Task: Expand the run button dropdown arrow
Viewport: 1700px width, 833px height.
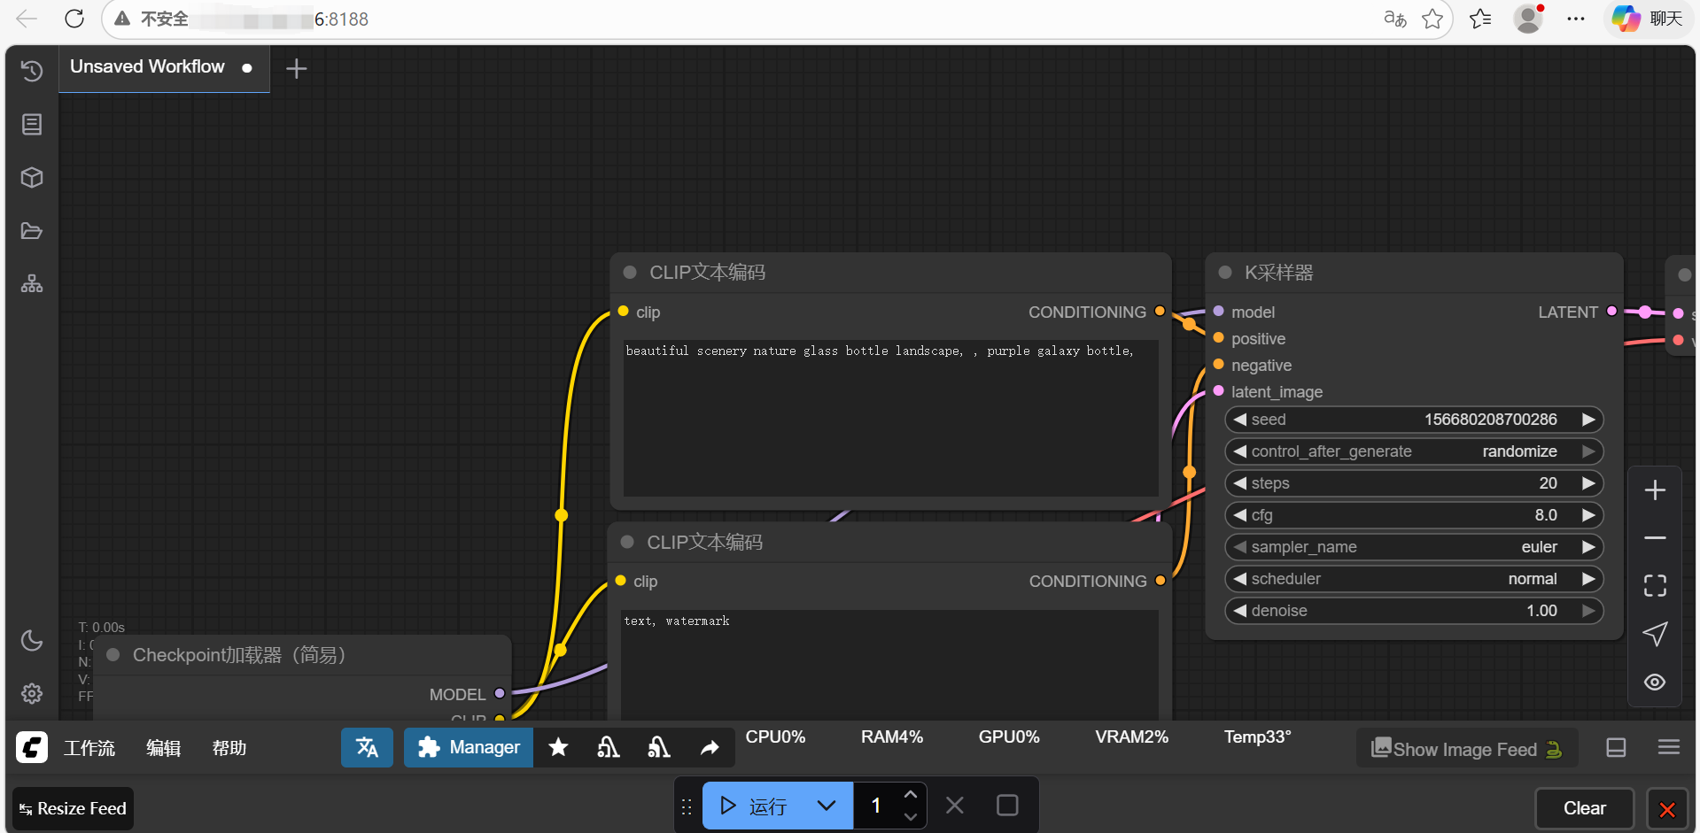Action: pyautogui.click(x=826, y=806)
